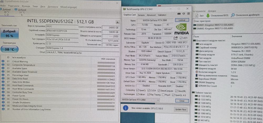
Task: Click the serial number field BTKA14813CEP512A
Action: point(62,31)
